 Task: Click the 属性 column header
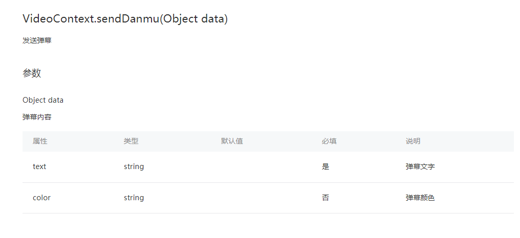pyautogui.click(x=40, y=141)
